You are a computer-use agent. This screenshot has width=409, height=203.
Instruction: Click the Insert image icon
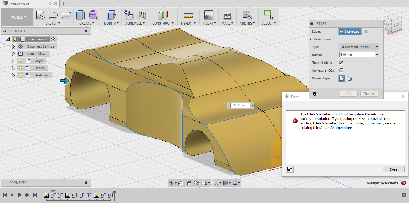click(209, 15)
